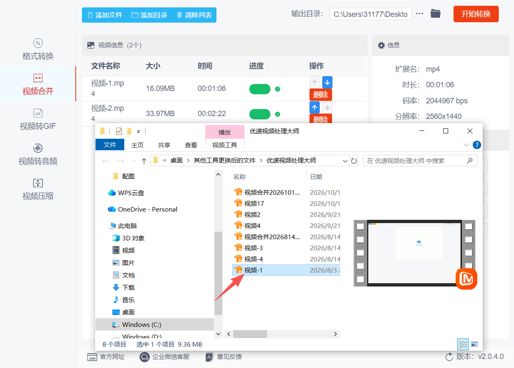Select 视频合并 in the sidebar
514x368 pixels.
click(x=38, y=84)
